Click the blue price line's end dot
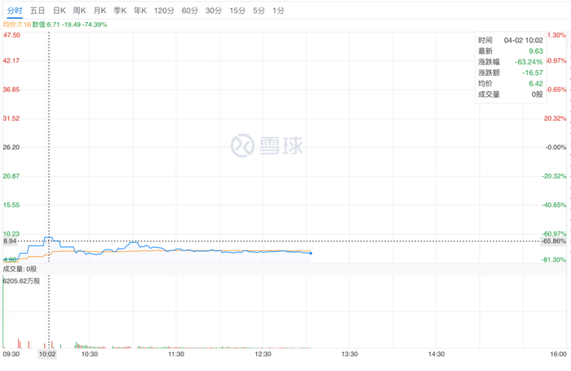571x371 pixels. tap(311, 254)
